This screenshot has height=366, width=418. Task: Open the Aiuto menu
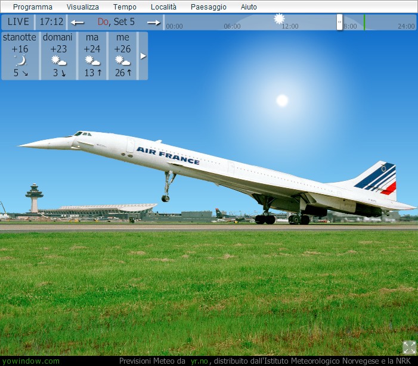pos(249,7)
